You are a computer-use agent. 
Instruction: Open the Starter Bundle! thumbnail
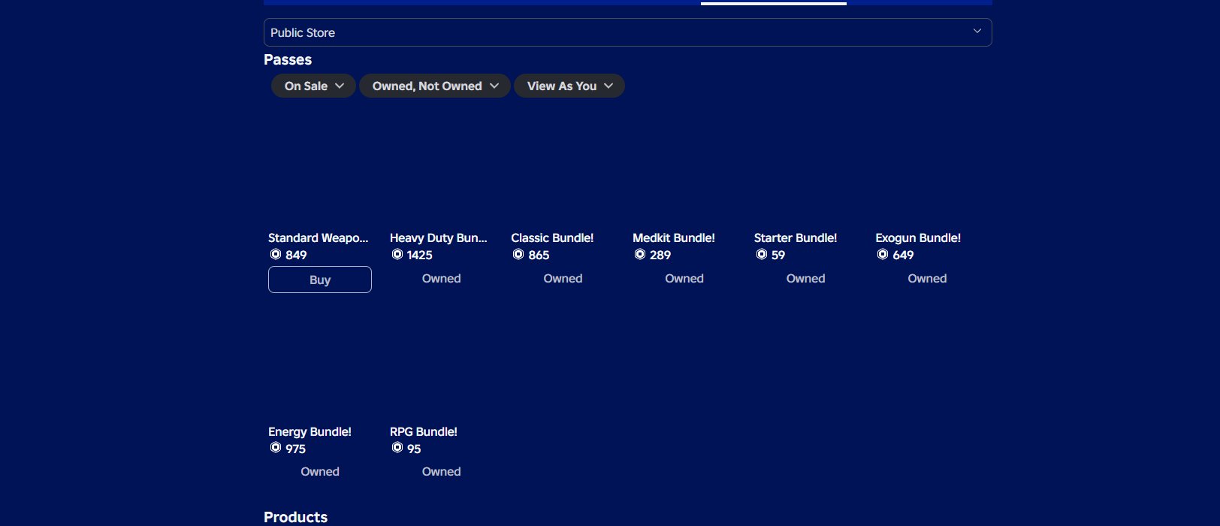click(x=805, y=174)
